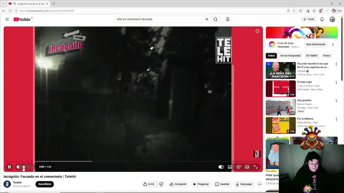Run search with magnifier button
The width and height of the screenshot is (344, 193).
[216, 19]
